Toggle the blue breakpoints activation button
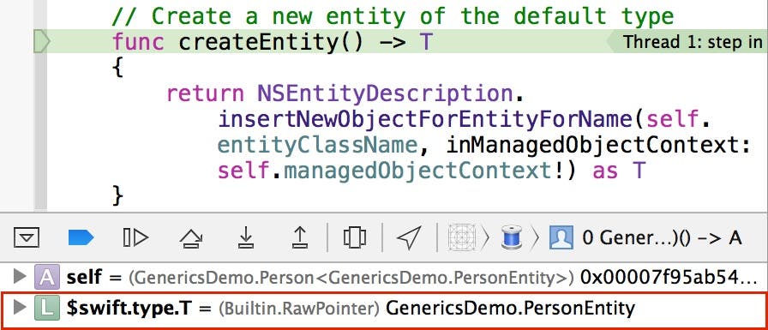Image resolution: width=768 pixels, height=330 pixels. 81,238
